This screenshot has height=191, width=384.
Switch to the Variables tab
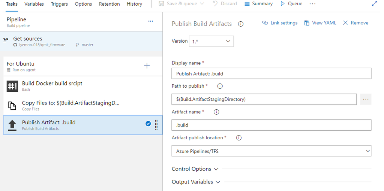tap(34, 4)
